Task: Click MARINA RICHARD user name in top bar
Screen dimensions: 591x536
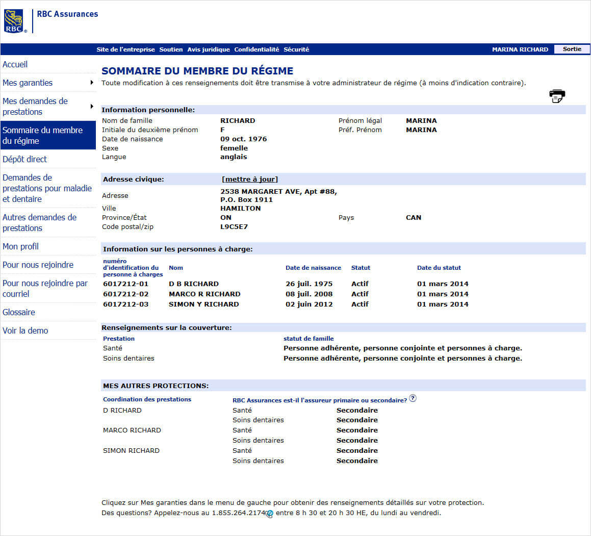Action: [x=520, y=49]
